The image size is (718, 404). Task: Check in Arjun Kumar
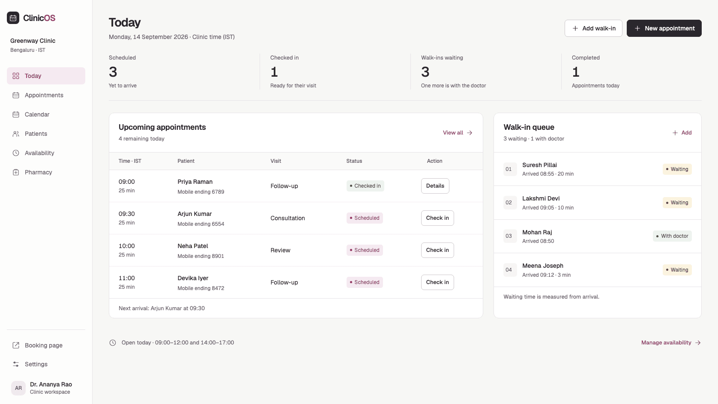click(x=437, y=218)
